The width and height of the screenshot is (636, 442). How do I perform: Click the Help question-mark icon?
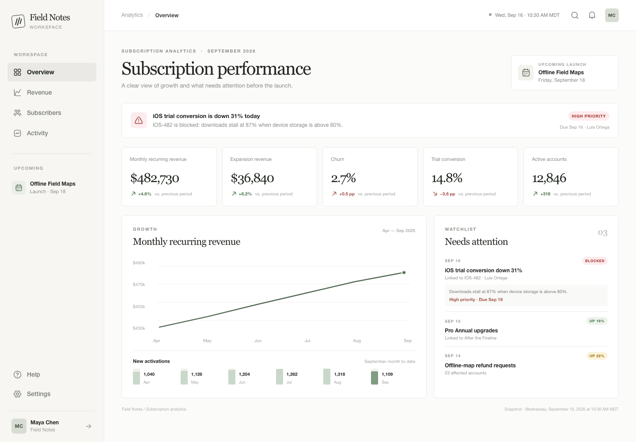(x=18, y=374)
